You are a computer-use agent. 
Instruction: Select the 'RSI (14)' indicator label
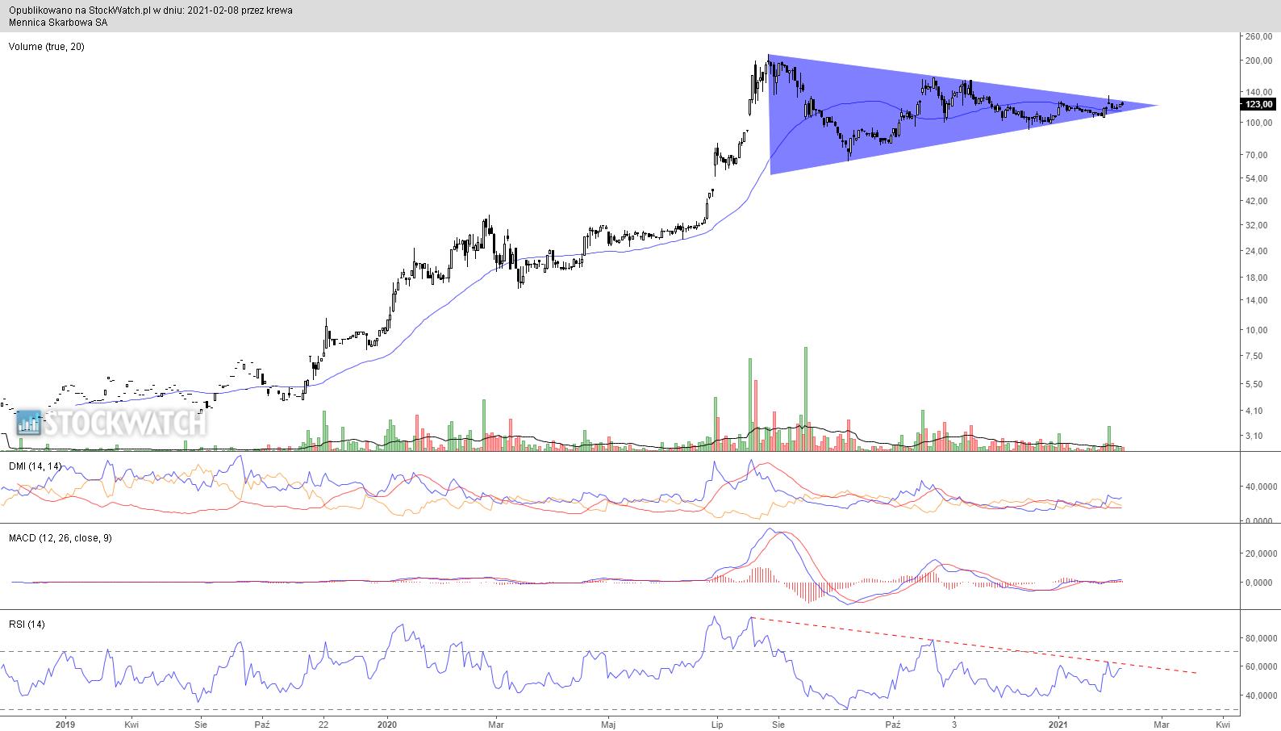[x=27, y=624]
